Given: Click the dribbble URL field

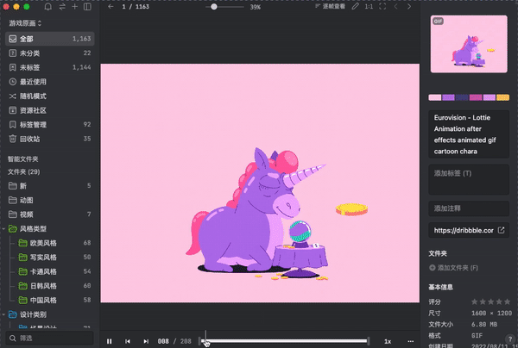Looking at the screenshot, I should pyautogui.click(x=464, y=230).
